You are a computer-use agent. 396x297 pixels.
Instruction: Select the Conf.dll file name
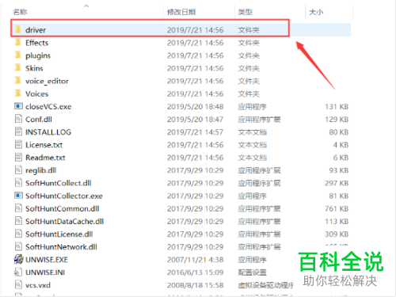coord(39,120)
